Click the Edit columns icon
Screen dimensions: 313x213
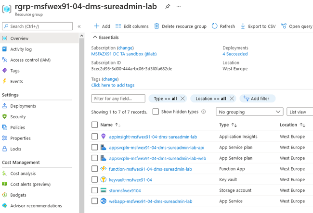click(x=118, y=26)
